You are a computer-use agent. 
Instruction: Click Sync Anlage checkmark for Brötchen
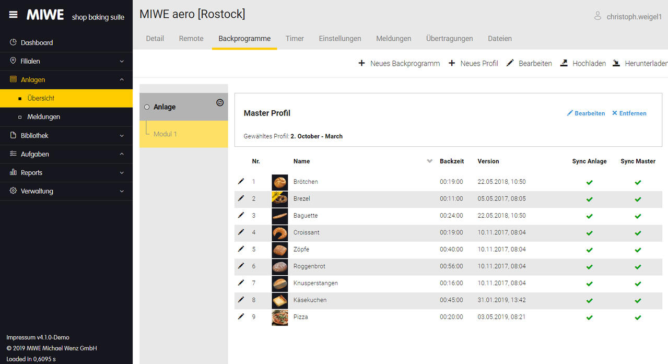click(590, 182)
